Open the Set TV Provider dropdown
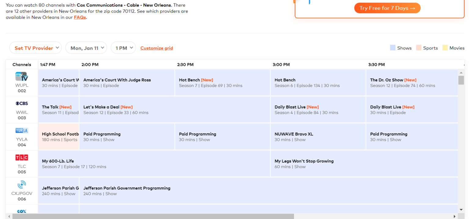This screenshot has width=469, height=219. click(x=35, y=48)
